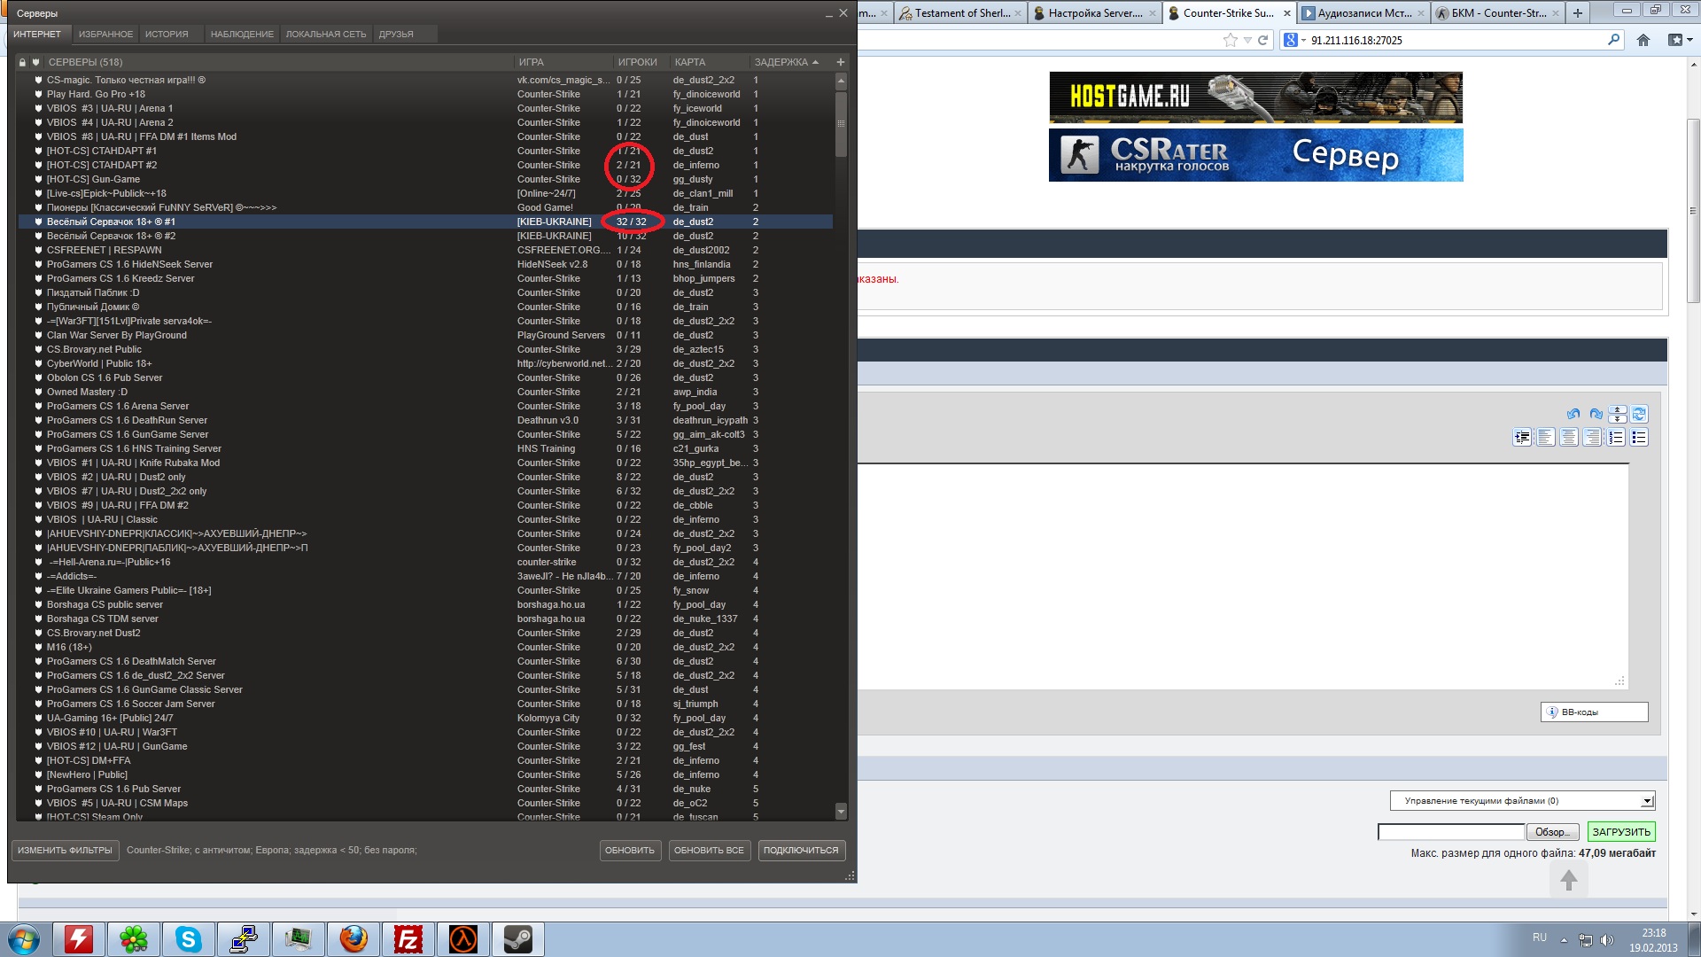Click the ОБНОВИТЬ button
Image resolution: width=1701 pixels, height=957 pixels.
point(630,851)
